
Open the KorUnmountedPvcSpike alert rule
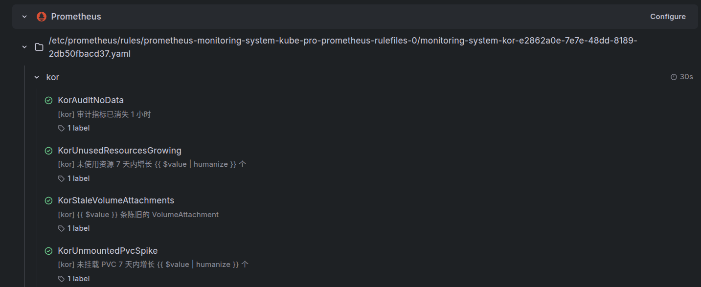(108, 251)
